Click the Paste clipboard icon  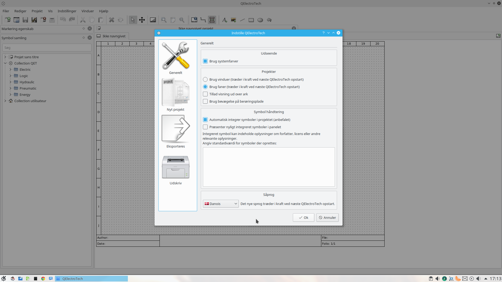[101, 20]
